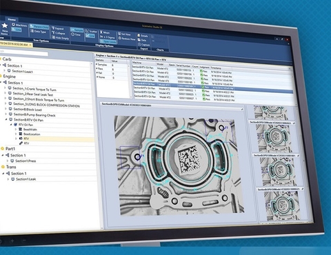Toggle the Parent-Child tree option

click(39, 27)
